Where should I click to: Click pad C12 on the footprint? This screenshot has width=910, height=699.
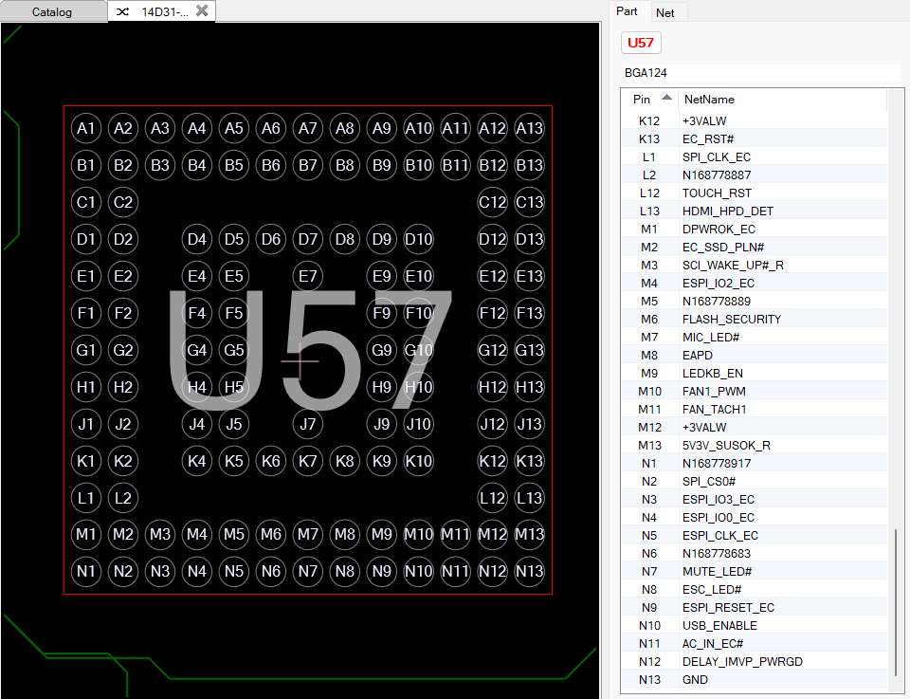(x=492, y=202)
